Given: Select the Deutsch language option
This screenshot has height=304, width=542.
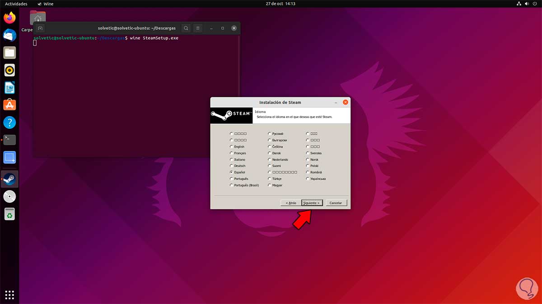Looking at the screenshot, I should 231,166.
